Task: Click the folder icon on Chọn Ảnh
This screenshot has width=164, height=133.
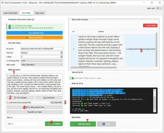Action: (x=52, y=102)
